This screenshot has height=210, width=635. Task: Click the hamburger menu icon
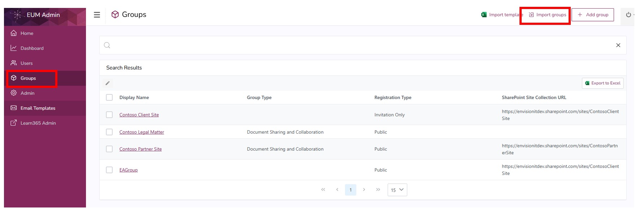[x=97, y=15]
